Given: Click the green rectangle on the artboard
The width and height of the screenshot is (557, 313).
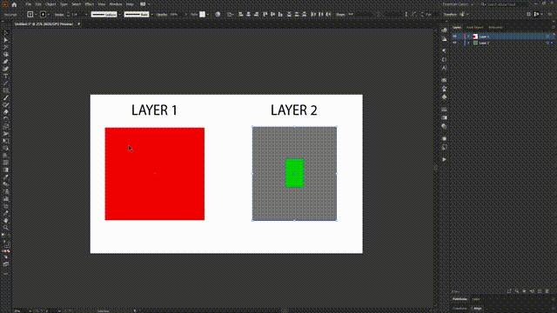Looking at the screenshot, I should (x=294, y=173).
